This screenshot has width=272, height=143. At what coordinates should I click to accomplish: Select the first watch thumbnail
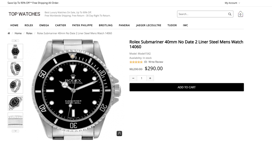[16, 51]
